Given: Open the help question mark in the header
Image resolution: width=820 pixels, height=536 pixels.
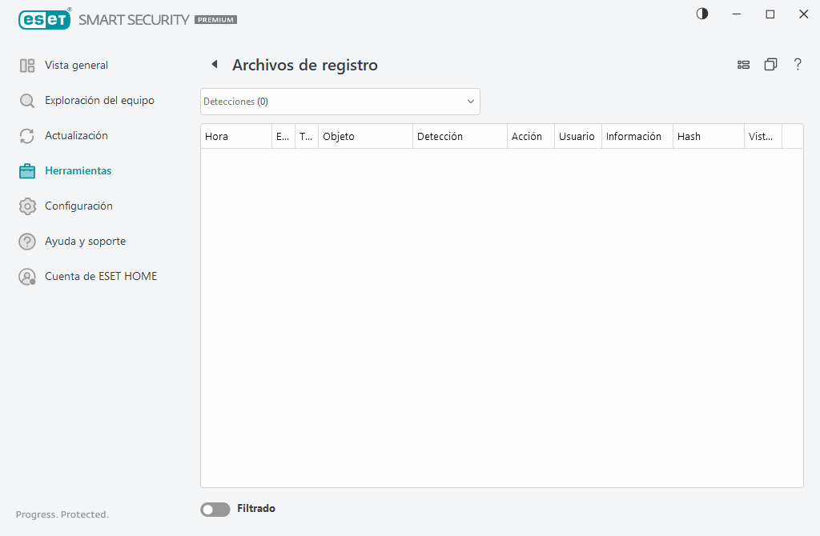Looking at the screenshot, I should coord(798,64).
